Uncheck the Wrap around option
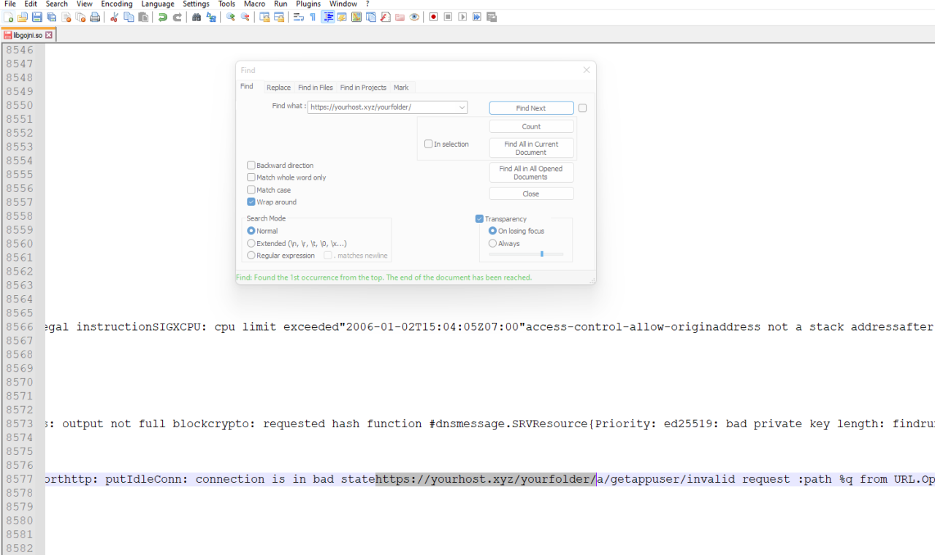The width and height of the screenshot is (935, 555). [x=251, y=202]
